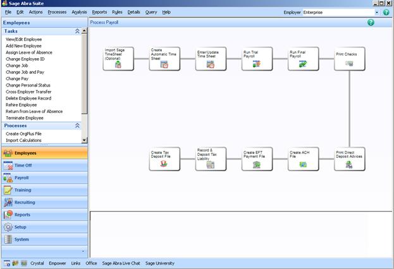Switch to the Payroll navigation section
394x269 pixels.
click(22, 178)
